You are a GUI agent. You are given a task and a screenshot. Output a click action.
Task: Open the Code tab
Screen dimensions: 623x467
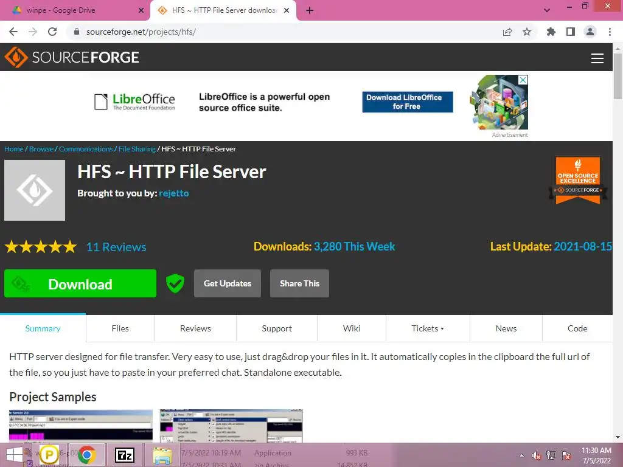[577, 328]
